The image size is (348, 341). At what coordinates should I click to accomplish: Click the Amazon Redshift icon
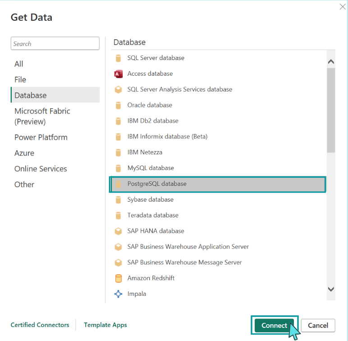click(x=118, y=278)
